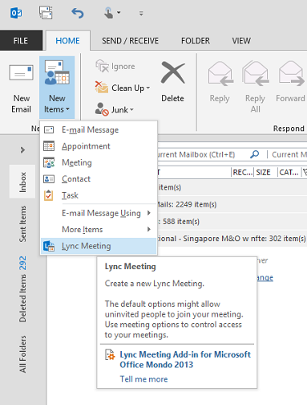Click the New Email button
This screenshot has height=405, width=307.
[x=21, y=88]
